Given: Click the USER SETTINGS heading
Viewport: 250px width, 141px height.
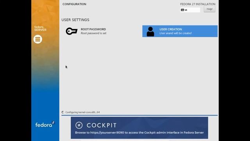Looking at the screenshot, I should click(x=75, y=20).
